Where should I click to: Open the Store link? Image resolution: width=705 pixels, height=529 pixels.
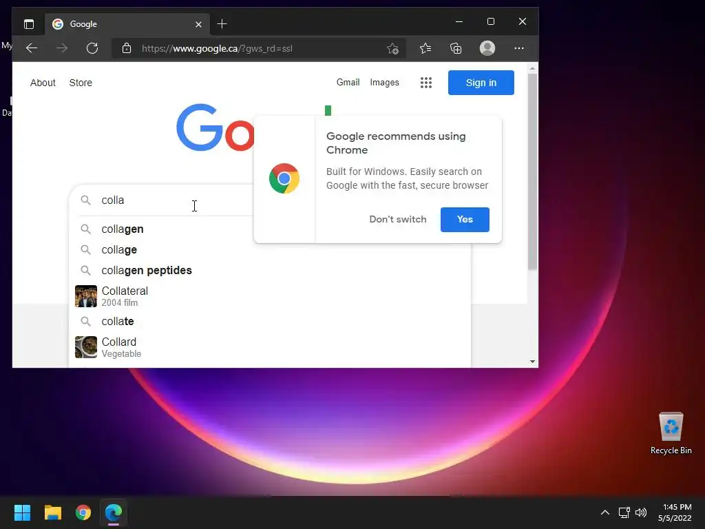[x=81, y=83]
